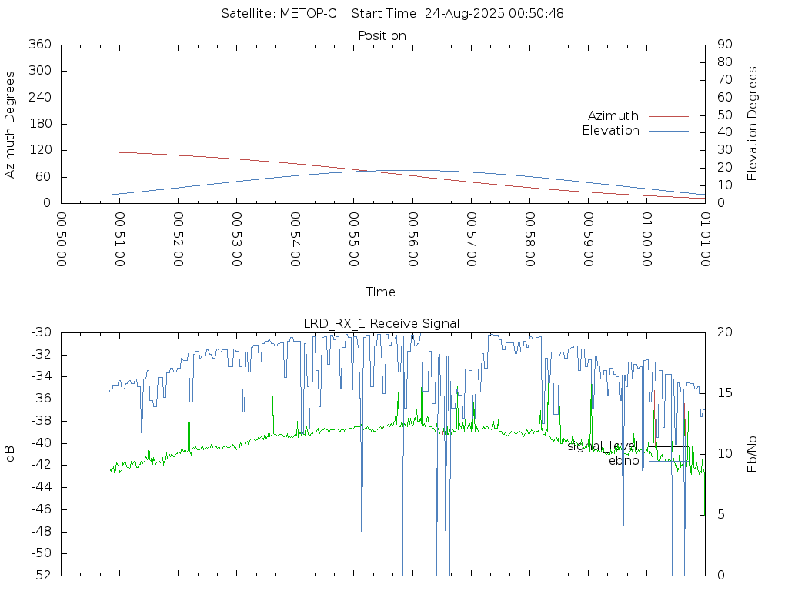Screen dimensions: 788x591
Task: Click the 20 tick on the Eb/No axis
Action: pyautogui.click(x=725, y=332)
